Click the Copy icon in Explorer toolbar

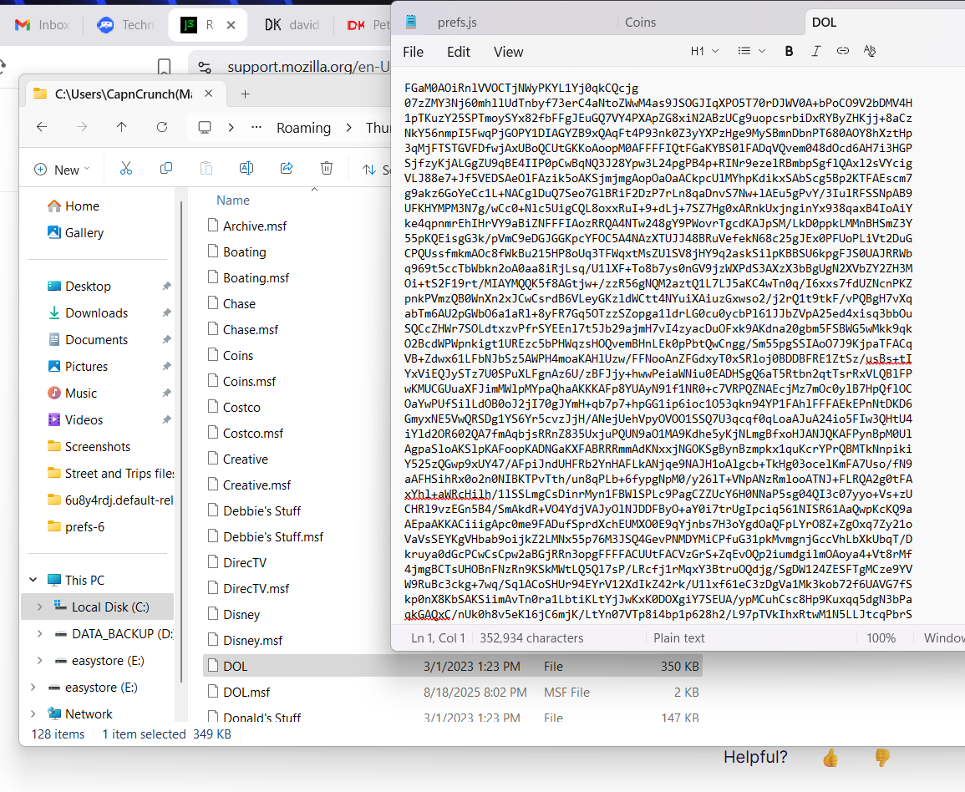pos(166,169)
